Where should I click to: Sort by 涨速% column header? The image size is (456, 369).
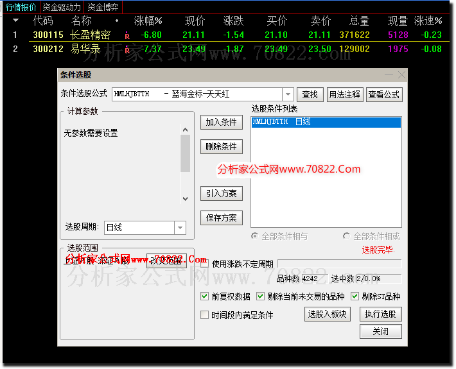pyautogui.click(x=428, y=21)
